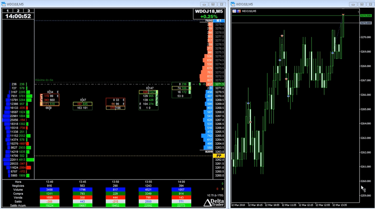
Task: Click the blue Volume cell 4521 for 13:55
Action: [148, 189]
